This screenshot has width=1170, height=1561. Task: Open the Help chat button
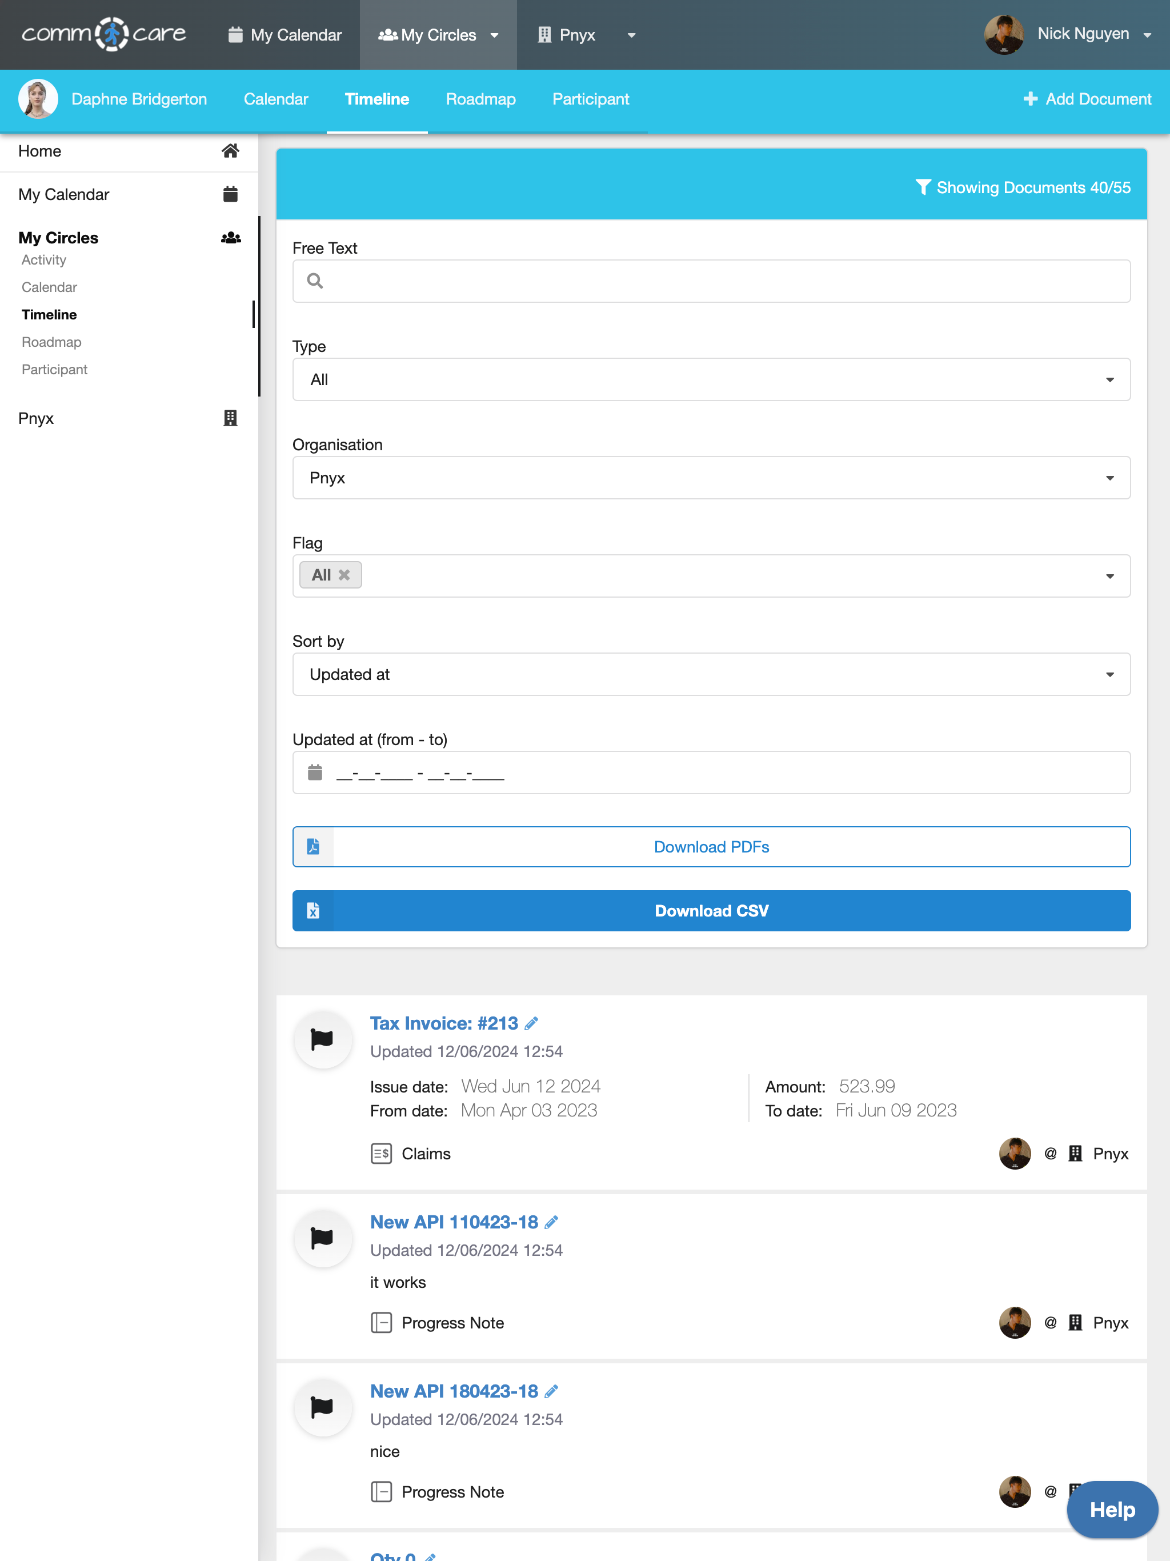pos(1112,1510)
